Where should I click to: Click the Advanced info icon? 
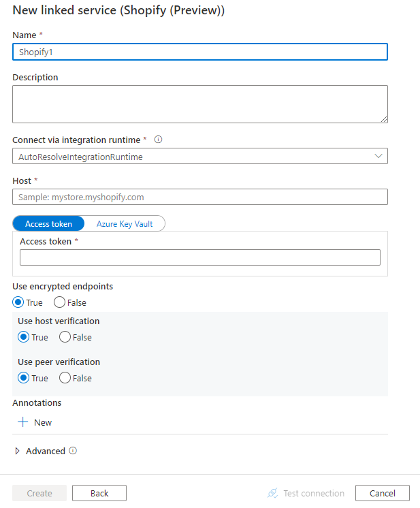(73, 451)
